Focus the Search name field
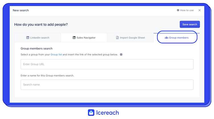The height and width of the screenshot is (119, 214). tap(107, 85)
